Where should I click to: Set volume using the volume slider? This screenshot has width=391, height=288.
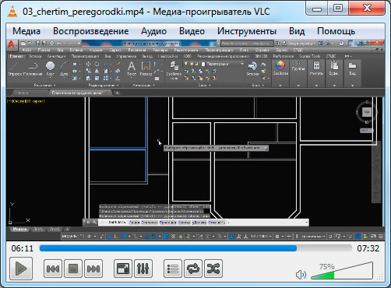[342, 271]
